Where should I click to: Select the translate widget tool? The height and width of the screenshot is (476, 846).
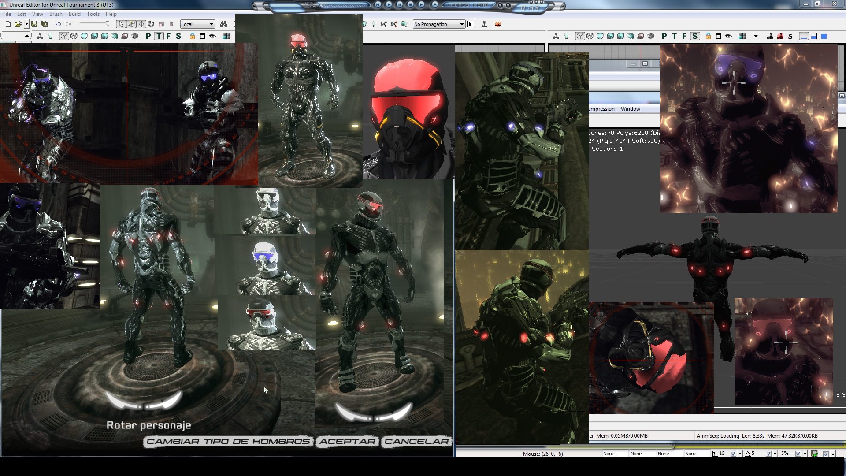click(141, 24)
